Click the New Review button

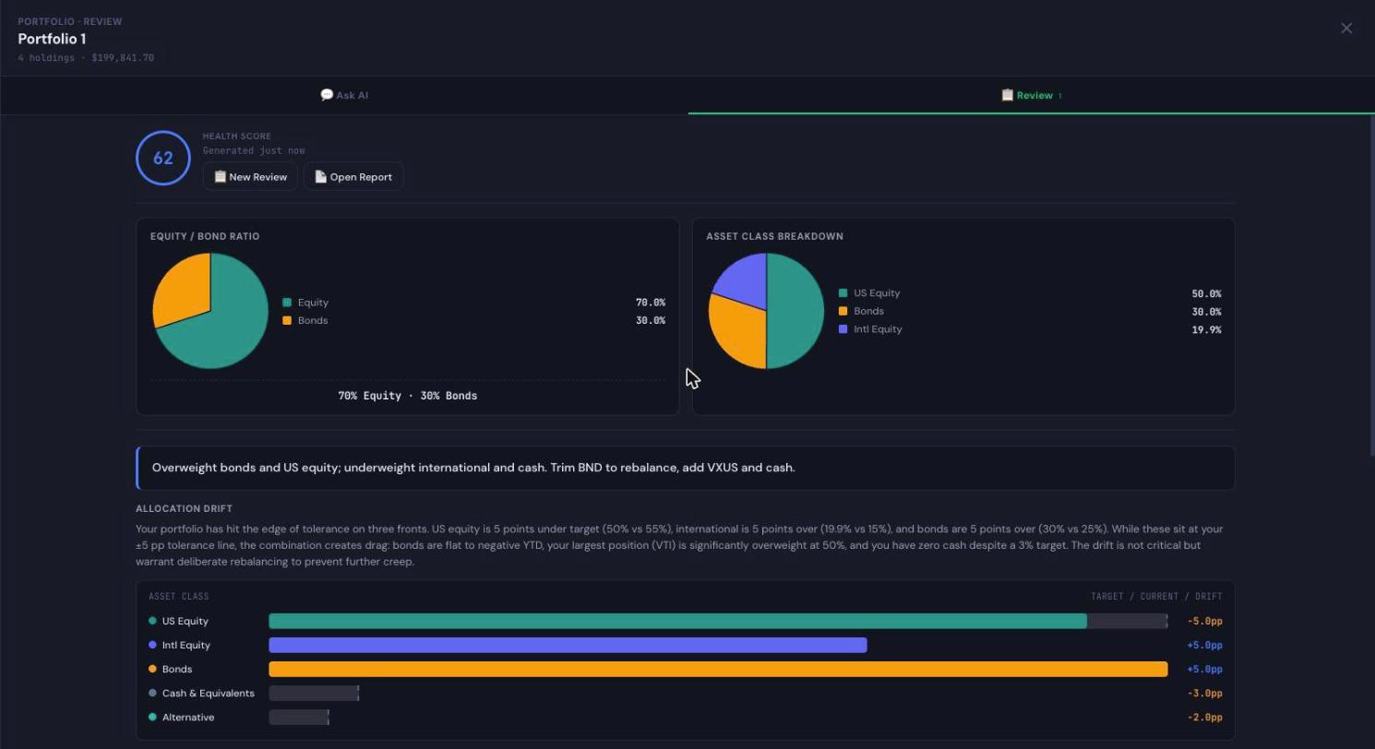coord(250,177)
